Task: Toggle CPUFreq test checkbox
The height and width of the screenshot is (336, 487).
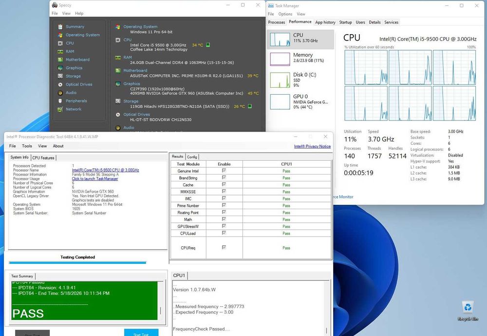Action: tap(224, 247)
